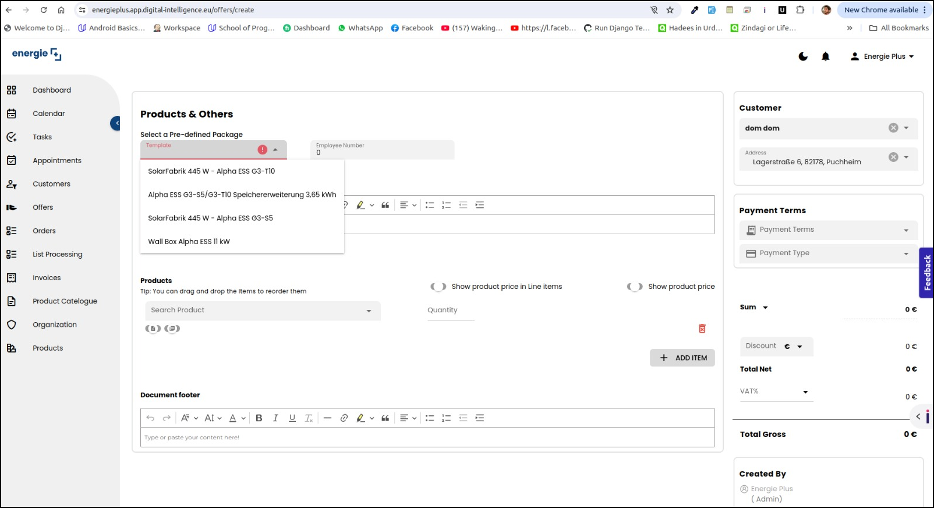934x508 pixels.
Task: Enable the 'Show product price' switch
Action: (x=635, y=287)
